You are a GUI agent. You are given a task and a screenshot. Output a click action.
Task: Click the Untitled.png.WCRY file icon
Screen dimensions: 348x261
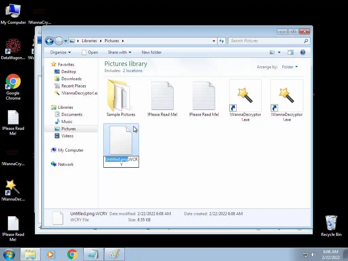click(x=121, y=140)
